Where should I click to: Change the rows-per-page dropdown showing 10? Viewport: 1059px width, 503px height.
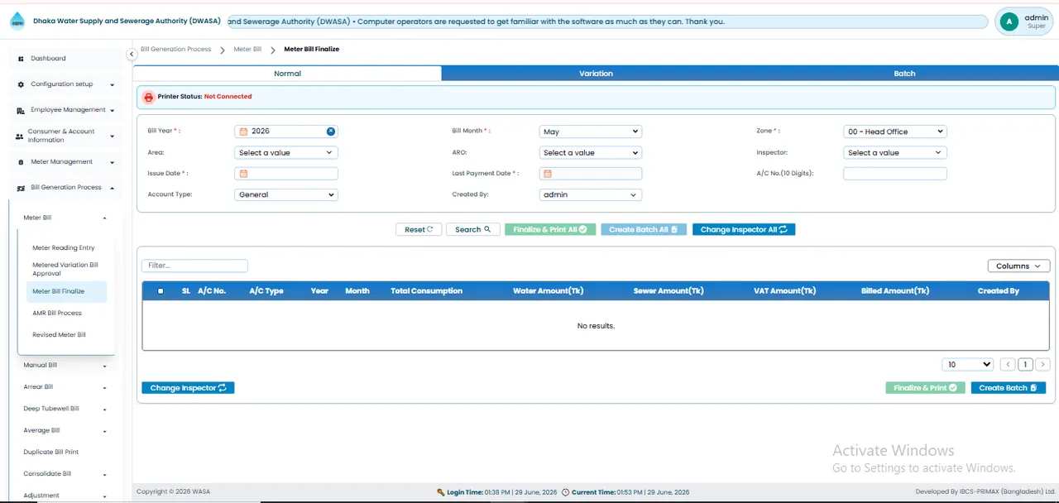[x=968, y=365]
